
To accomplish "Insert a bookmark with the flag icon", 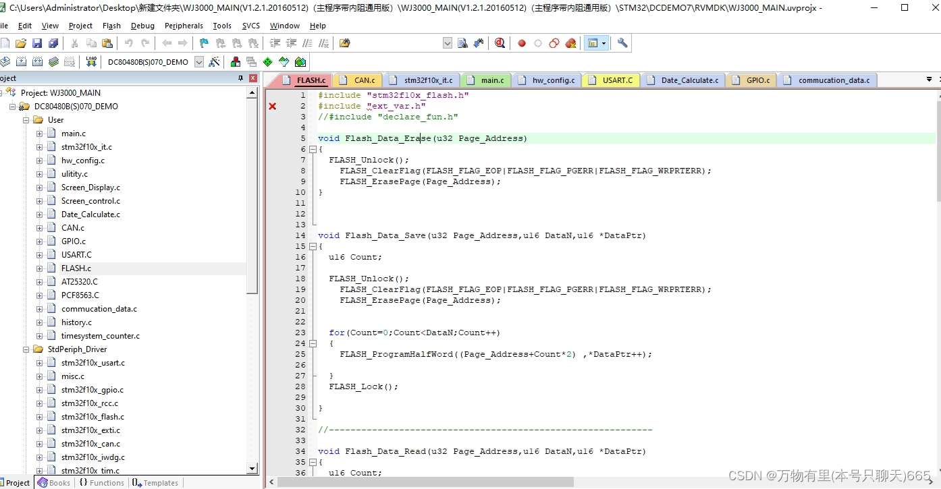I will 204,43.
